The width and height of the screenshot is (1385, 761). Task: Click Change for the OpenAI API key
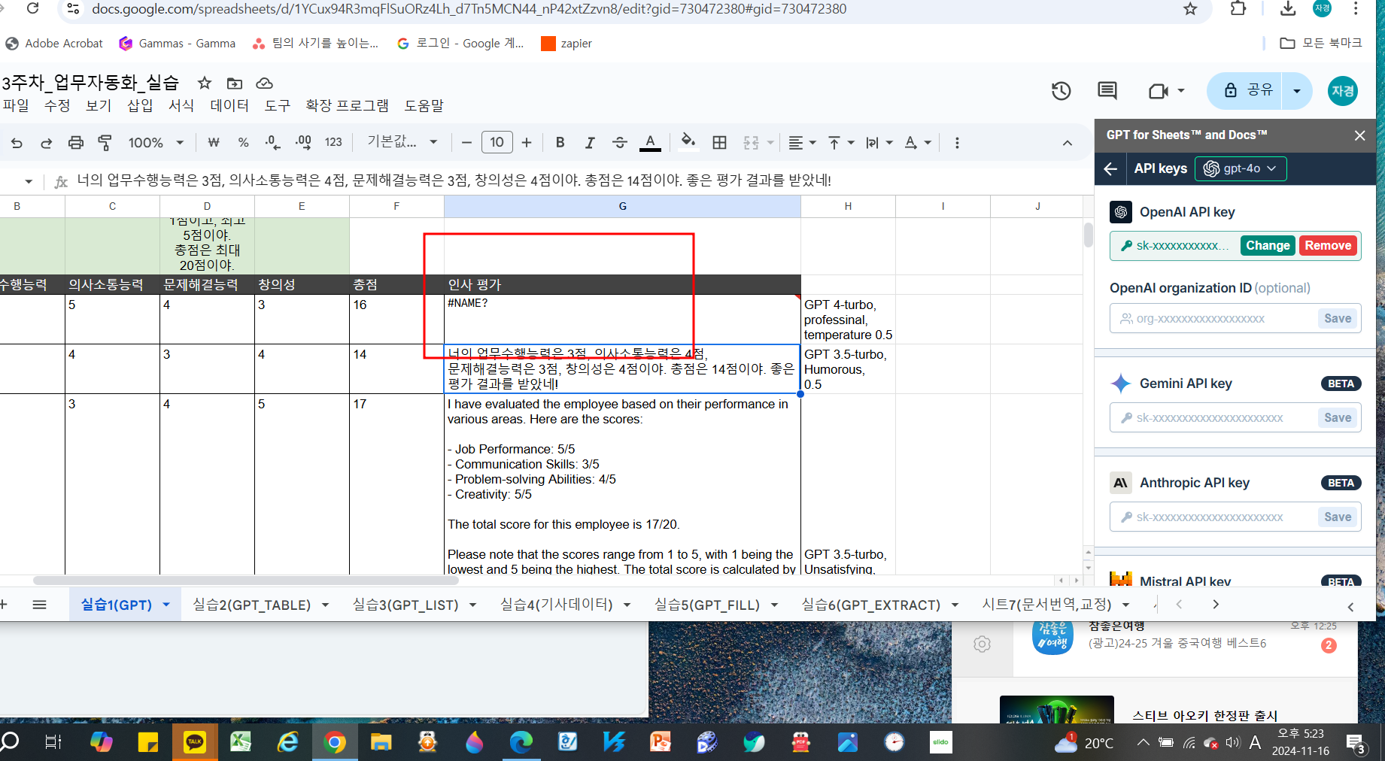(1268, 246)
